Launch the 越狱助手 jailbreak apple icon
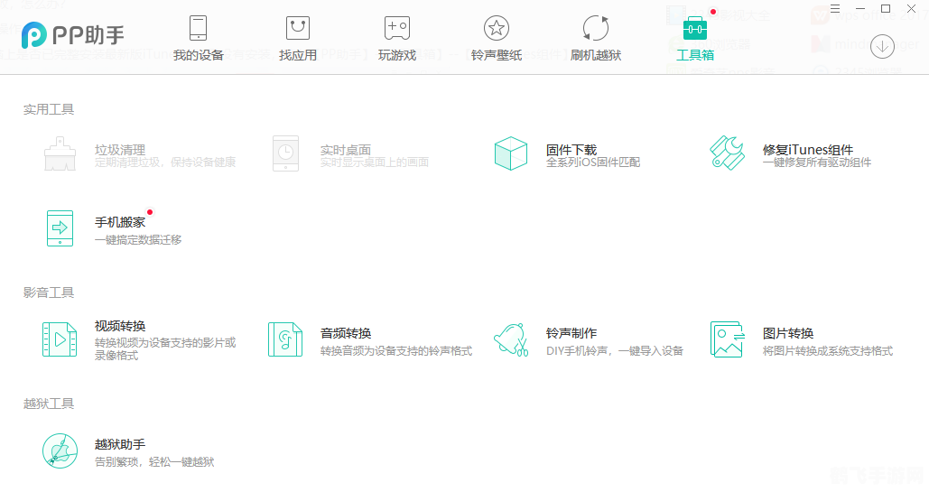This screenshot has height=492, width=929. pos(60,450)
